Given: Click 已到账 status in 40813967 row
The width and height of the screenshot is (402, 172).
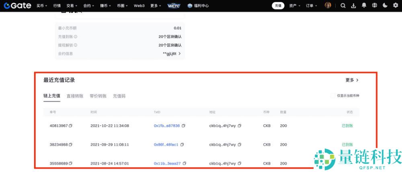Looking at the screenshot, I should (x=347, y=126).
